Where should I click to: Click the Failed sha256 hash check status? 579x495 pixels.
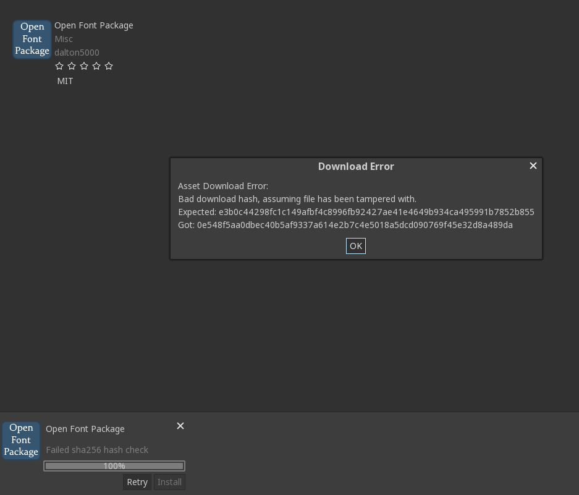[x=97, y=450]
